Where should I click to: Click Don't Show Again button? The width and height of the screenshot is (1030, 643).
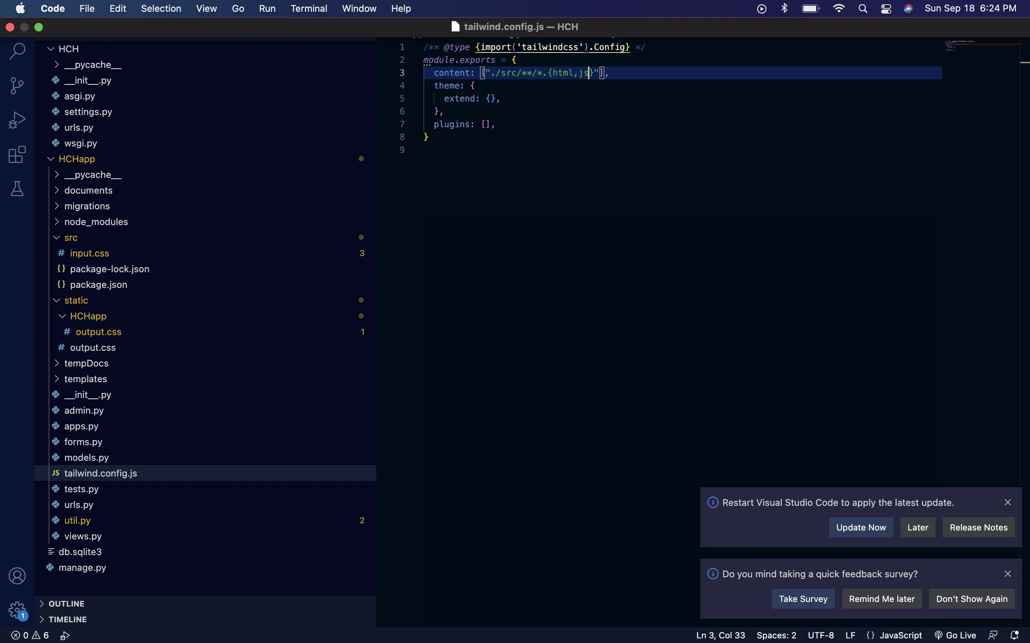pos(971,599)
